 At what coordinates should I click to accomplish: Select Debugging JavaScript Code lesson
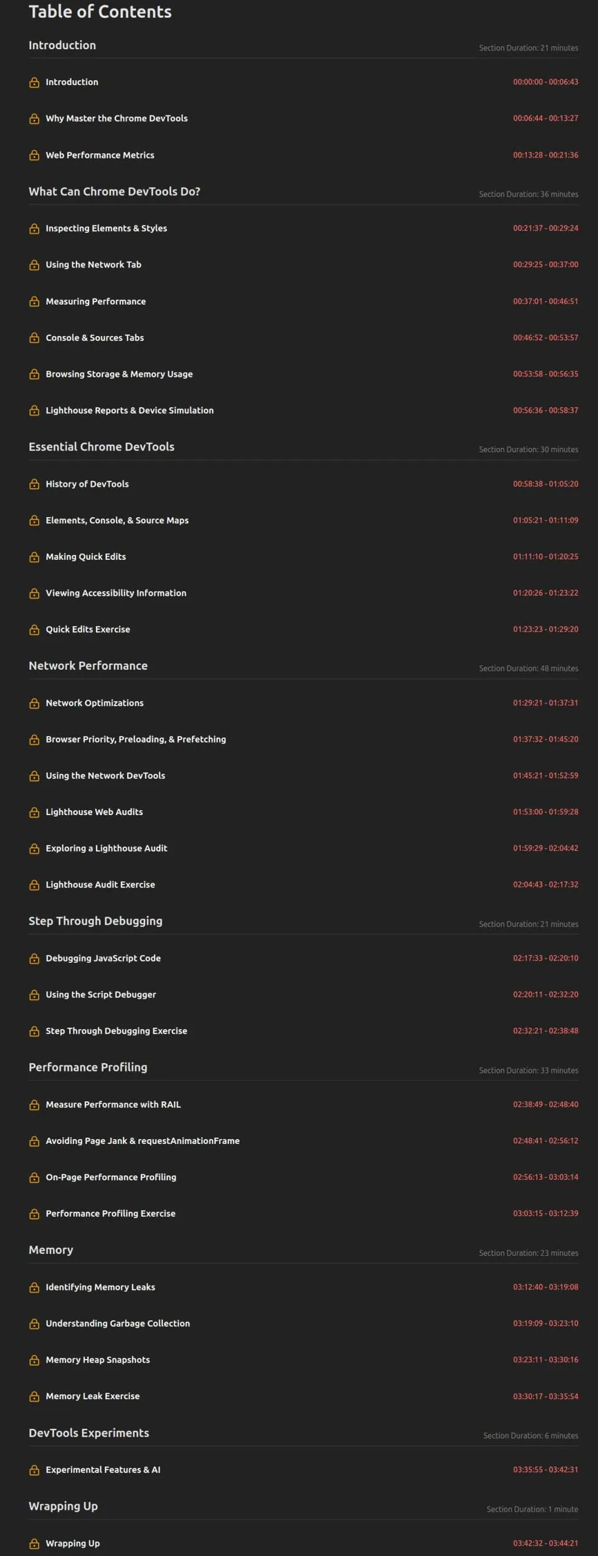click(103, 958)
